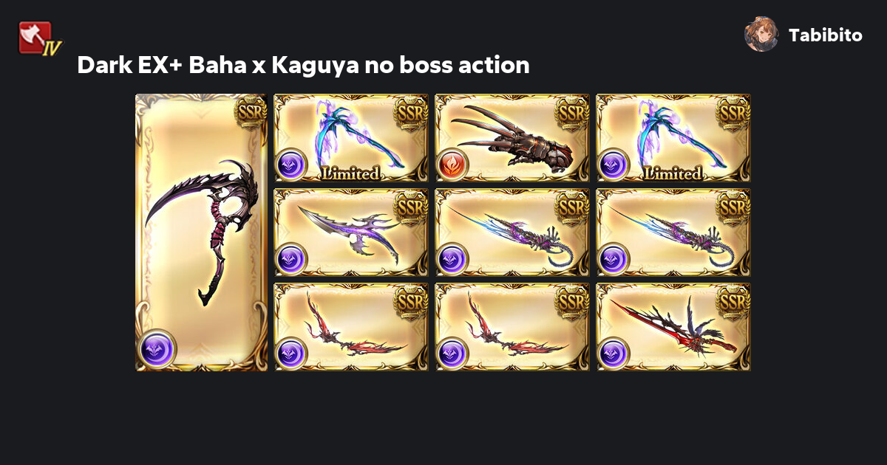
Task: Click dark element orb on red feathered sword
Action: click(614, 353)
